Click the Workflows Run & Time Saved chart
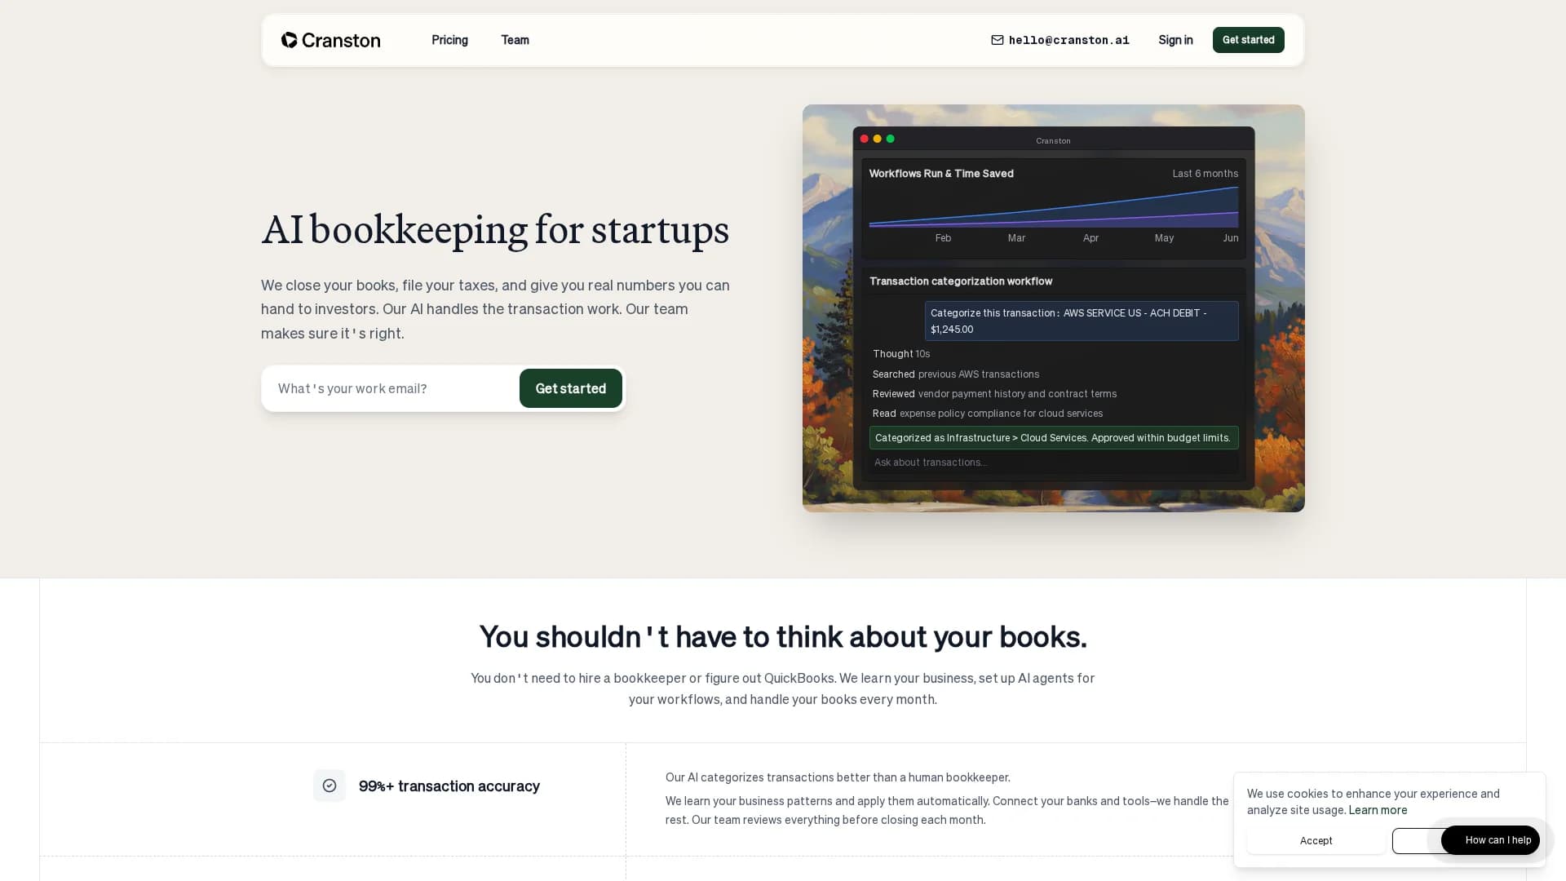 click(x=1053, y=207)
